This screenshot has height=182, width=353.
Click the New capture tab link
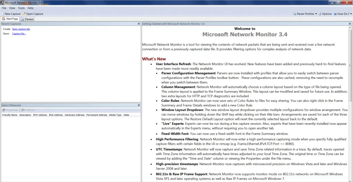[21, 29]
